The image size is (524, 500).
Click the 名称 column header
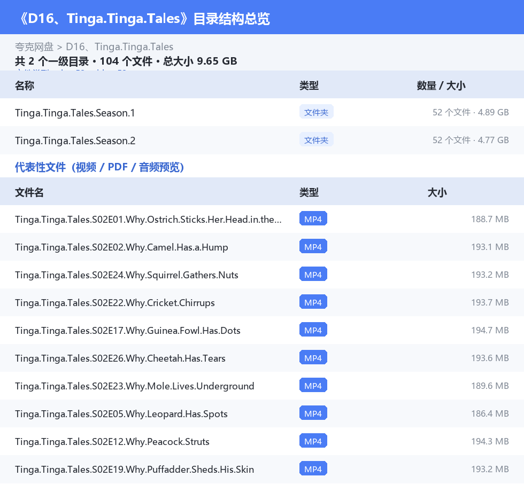click(25, 85)
